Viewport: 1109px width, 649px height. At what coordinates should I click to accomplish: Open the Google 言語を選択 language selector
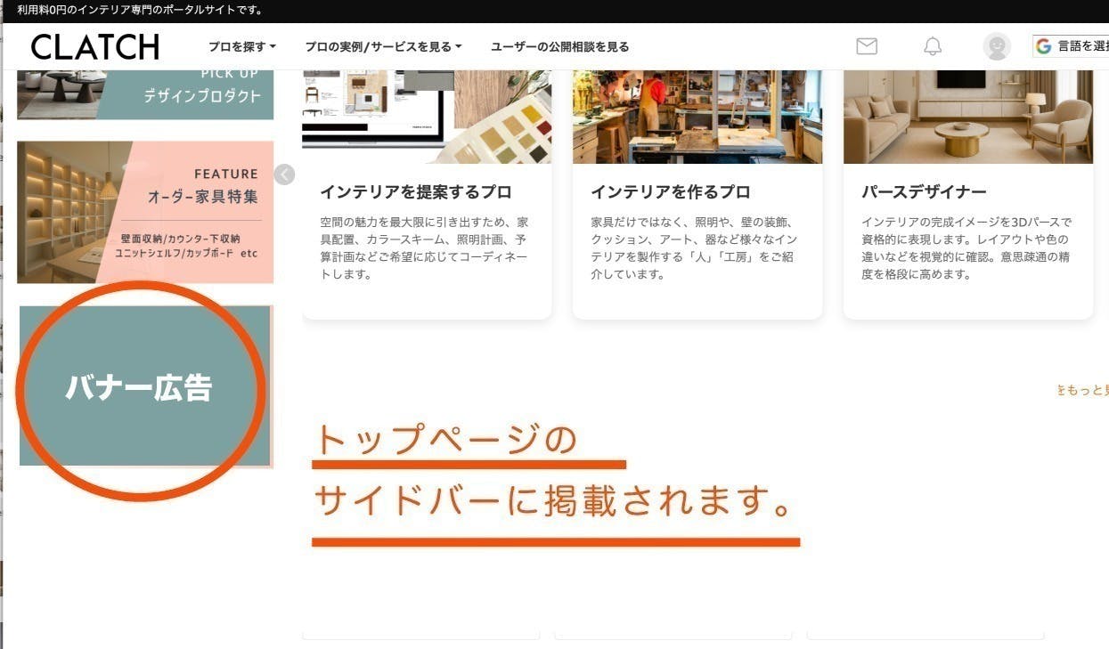1072,46
